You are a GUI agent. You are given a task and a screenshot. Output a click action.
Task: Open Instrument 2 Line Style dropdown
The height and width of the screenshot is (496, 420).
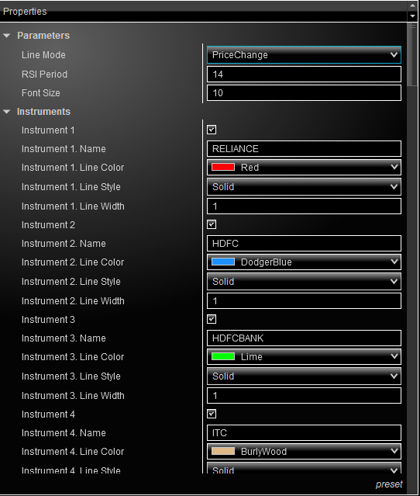[304, 282]
